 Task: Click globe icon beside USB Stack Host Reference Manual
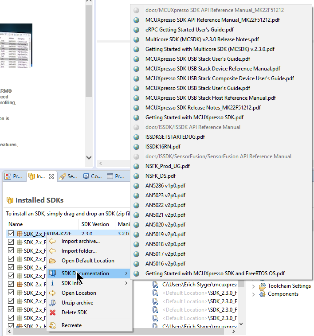(x=136, y=98)
